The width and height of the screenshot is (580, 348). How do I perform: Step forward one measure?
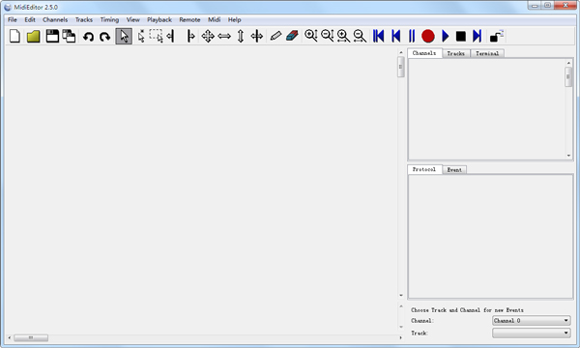(x=478, y=36)
